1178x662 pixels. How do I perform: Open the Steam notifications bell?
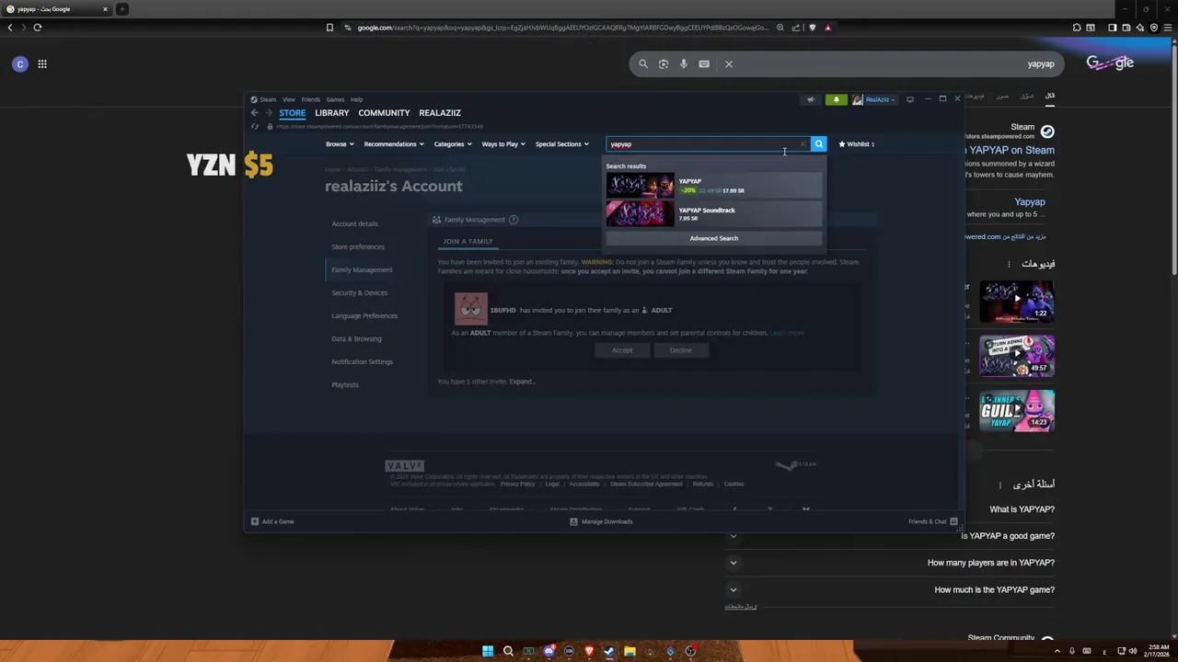click(836, 99)
